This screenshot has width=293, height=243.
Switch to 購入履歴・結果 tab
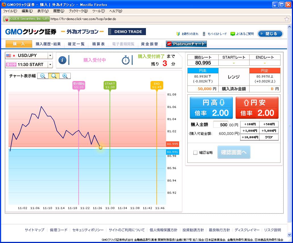click(x=48, y=44)
